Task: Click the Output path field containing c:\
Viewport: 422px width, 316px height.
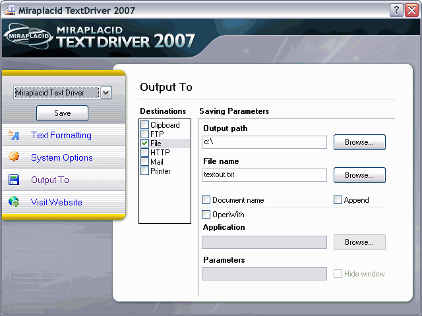Action: point(264,142)
